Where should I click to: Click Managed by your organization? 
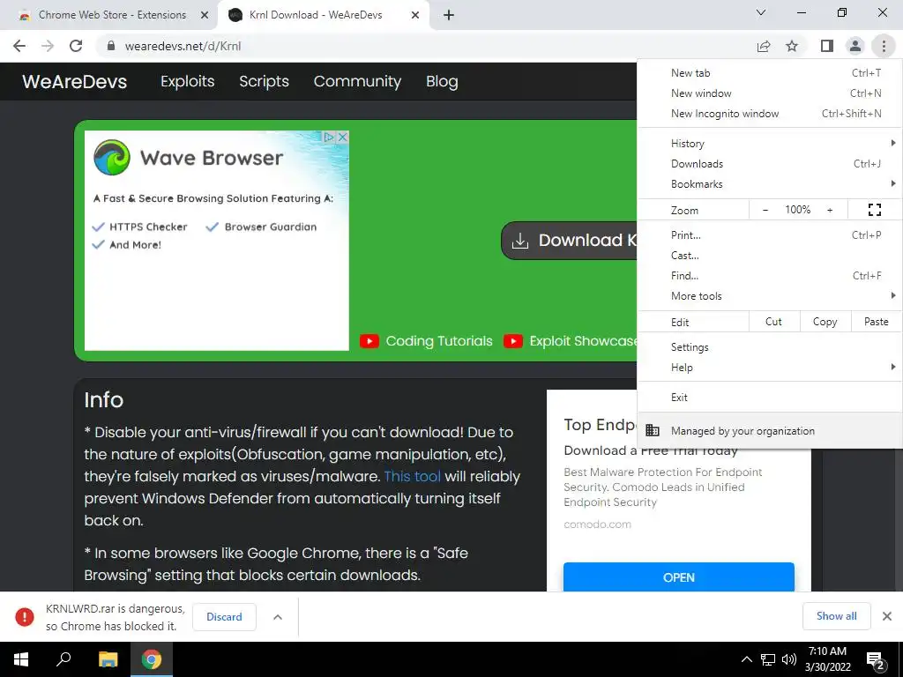[769, 430]
